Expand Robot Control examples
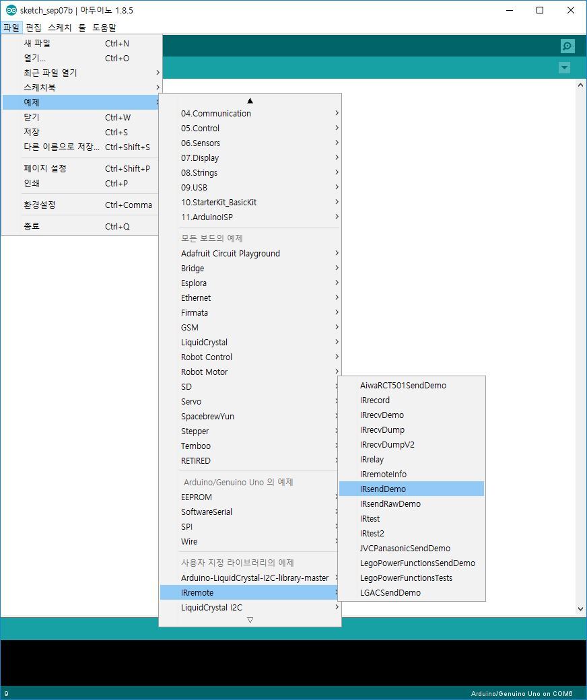 point(250,357)
